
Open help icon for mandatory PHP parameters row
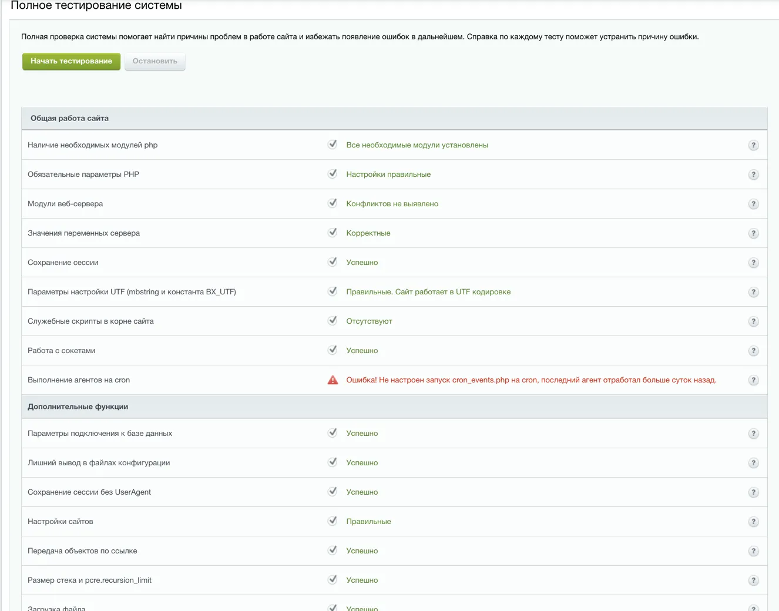(x=753, y=174)
